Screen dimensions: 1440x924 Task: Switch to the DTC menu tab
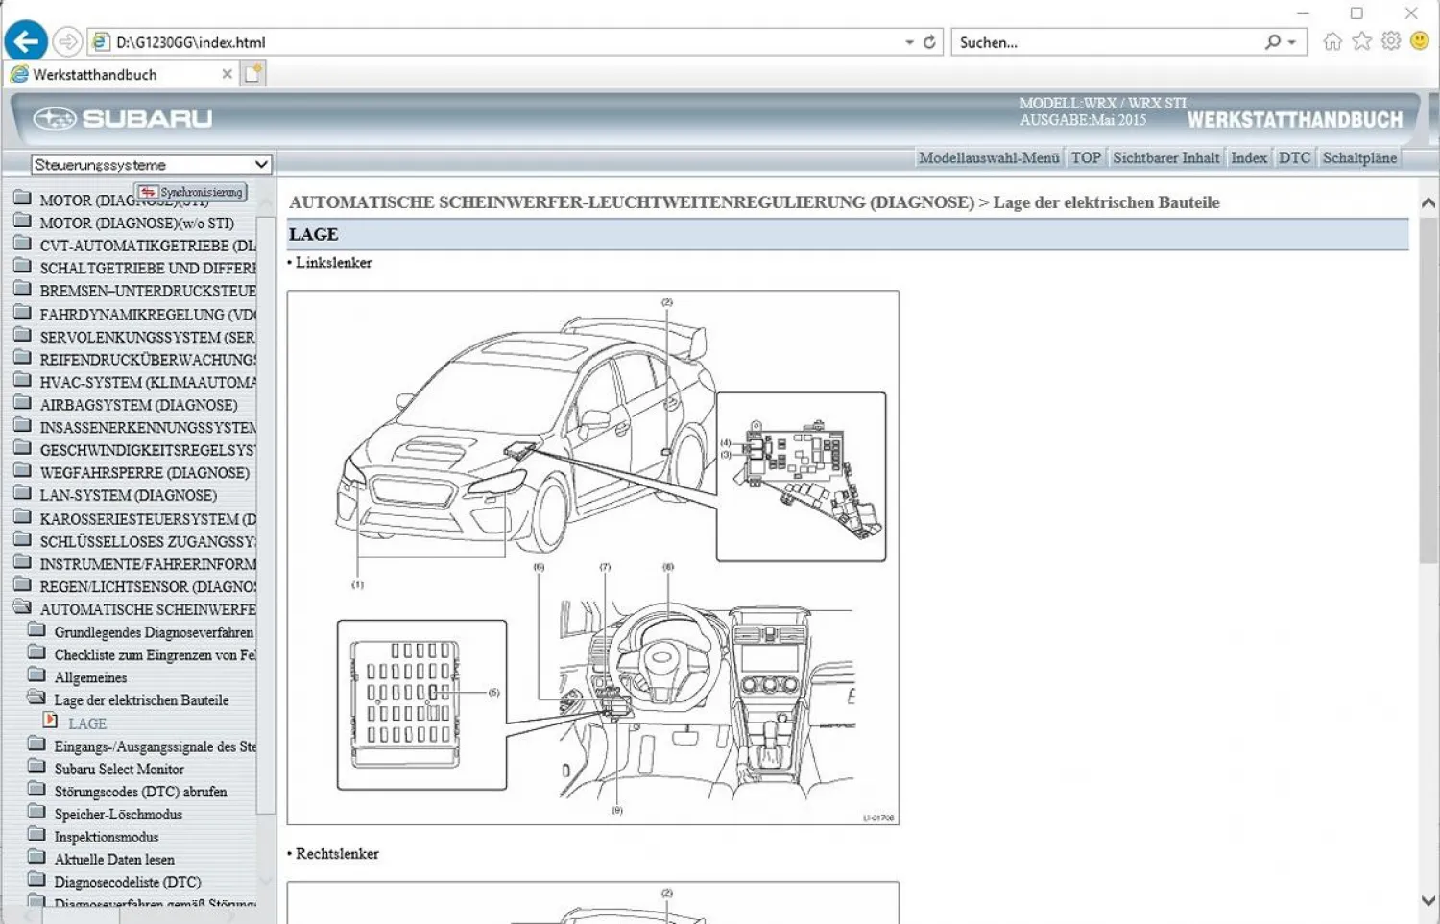pos(1294,157)
